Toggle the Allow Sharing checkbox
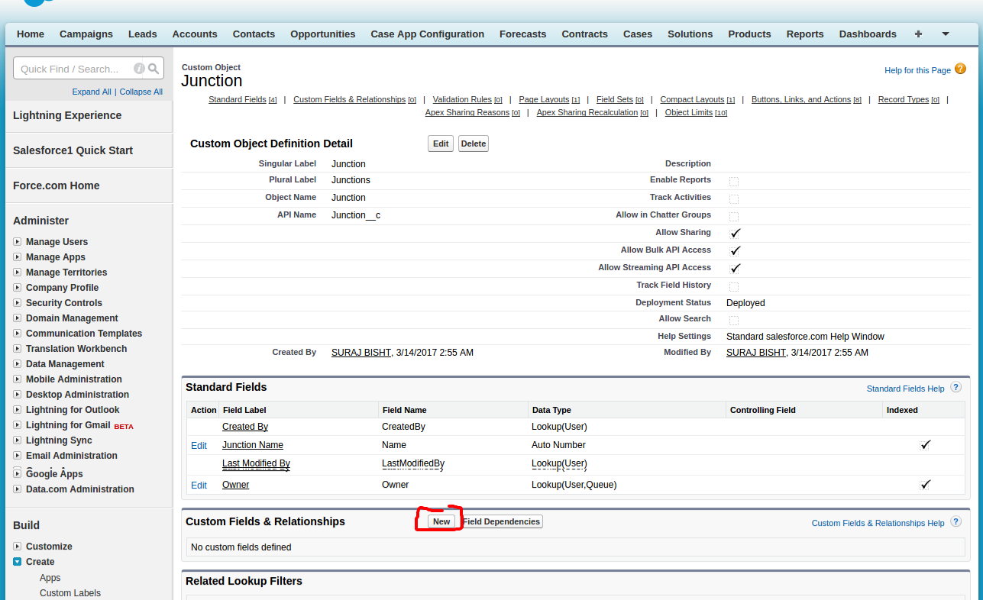Screen dimensions: 983x600 (735, 233)
